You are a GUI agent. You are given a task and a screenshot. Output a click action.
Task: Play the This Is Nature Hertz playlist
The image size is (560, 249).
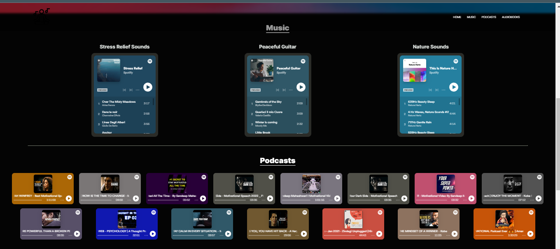click(x=453, y=87)
